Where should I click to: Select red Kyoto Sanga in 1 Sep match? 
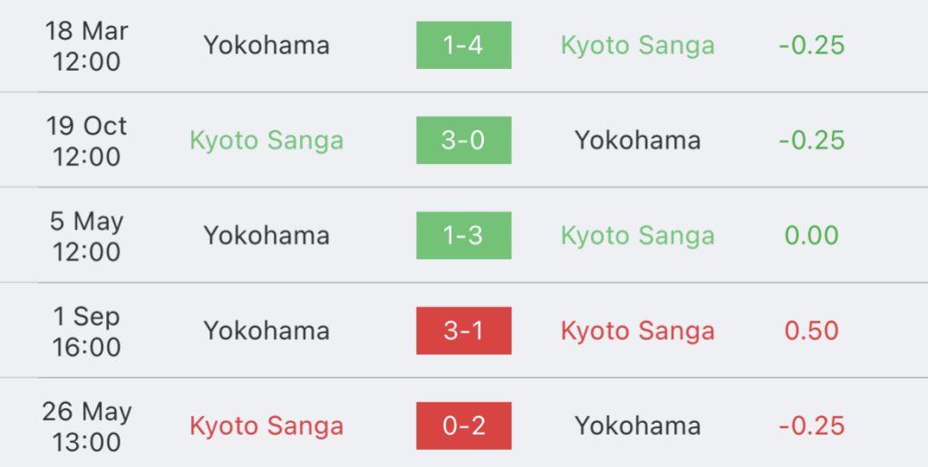pyautogui.click(x=637, y=331)
